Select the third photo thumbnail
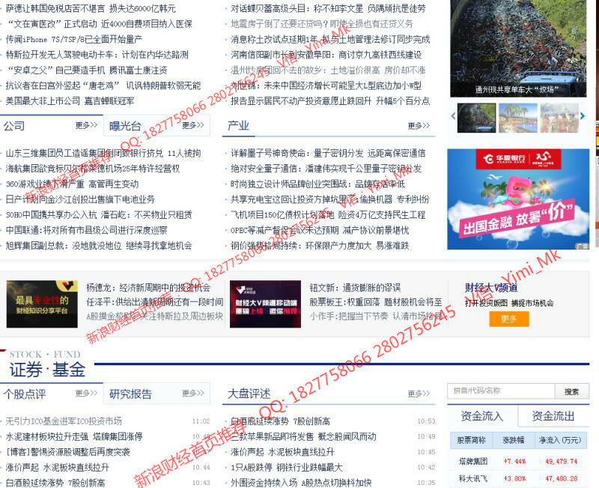 tap(559, 118)
